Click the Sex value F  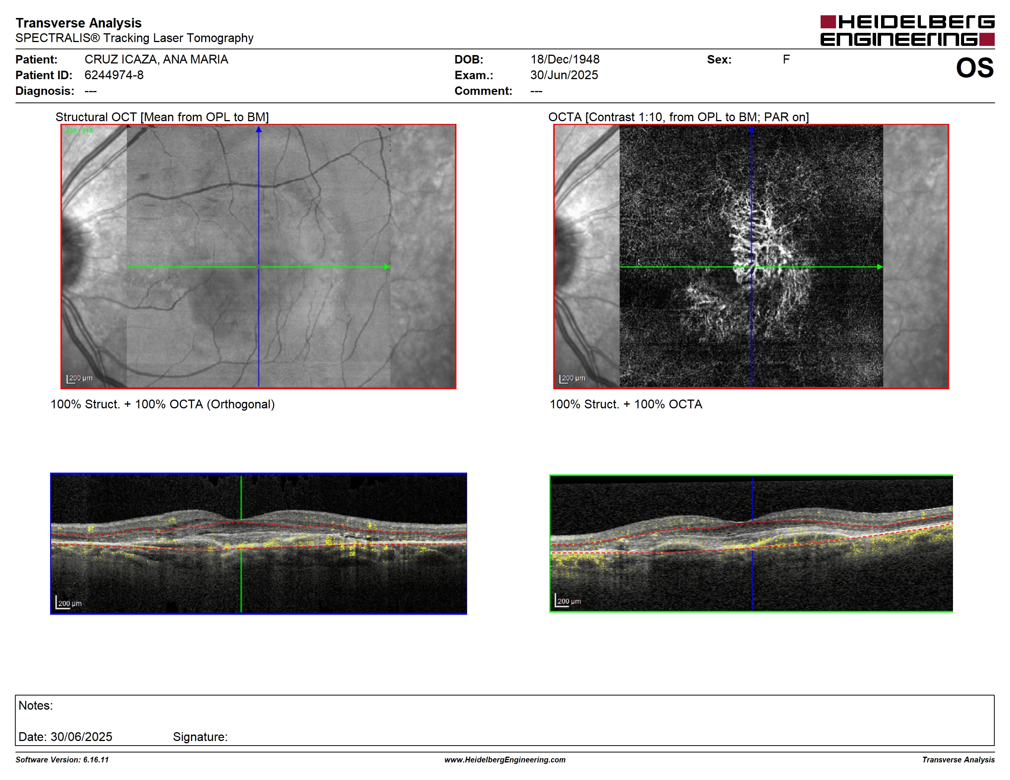pyautogui.click(x=786, y=60)
